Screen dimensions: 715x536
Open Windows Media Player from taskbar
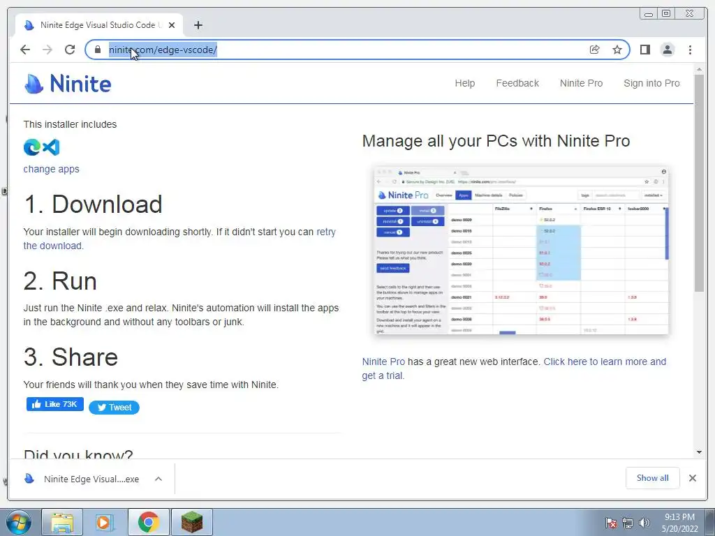click(x=105, y=522)
